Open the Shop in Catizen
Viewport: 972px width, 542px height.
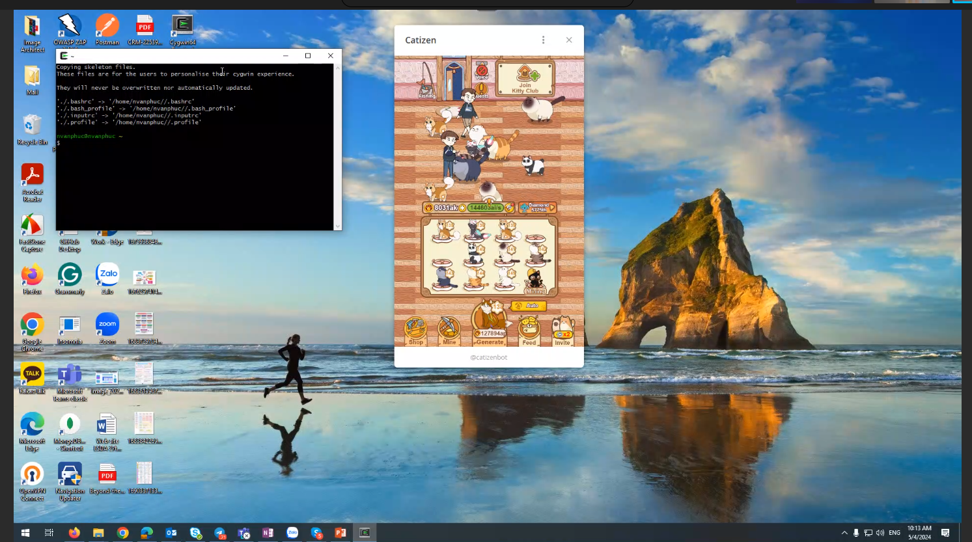415,331
